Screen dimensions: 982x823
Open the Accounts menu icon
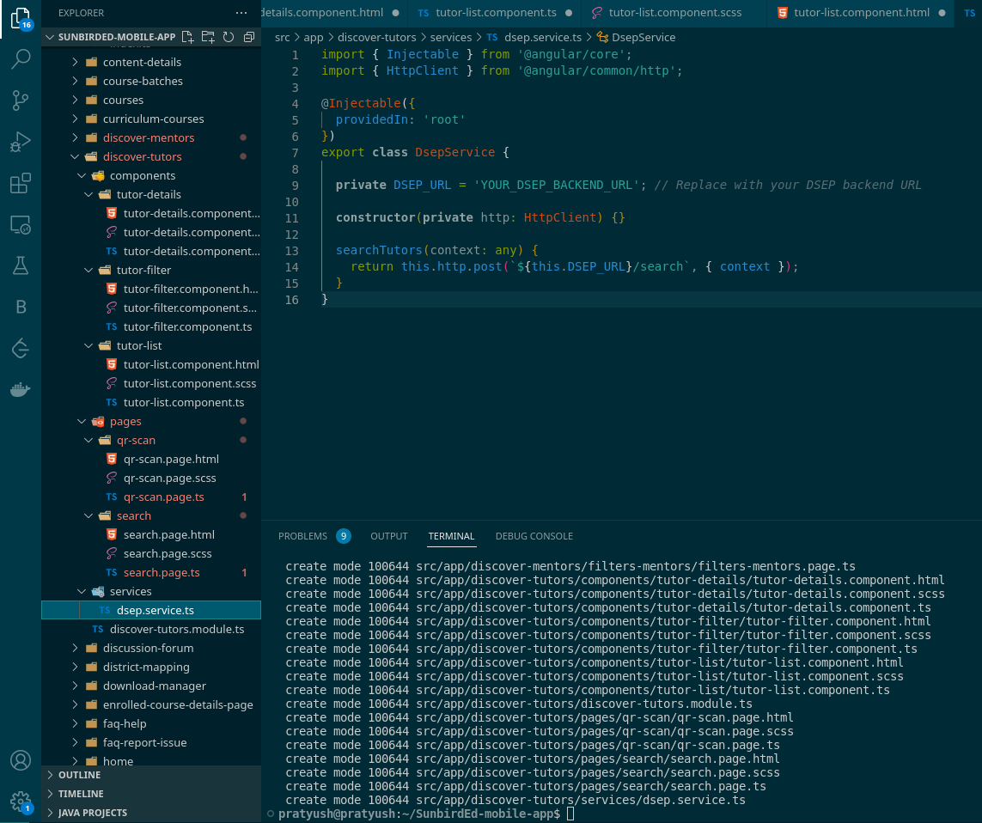[x=21, y=761]
